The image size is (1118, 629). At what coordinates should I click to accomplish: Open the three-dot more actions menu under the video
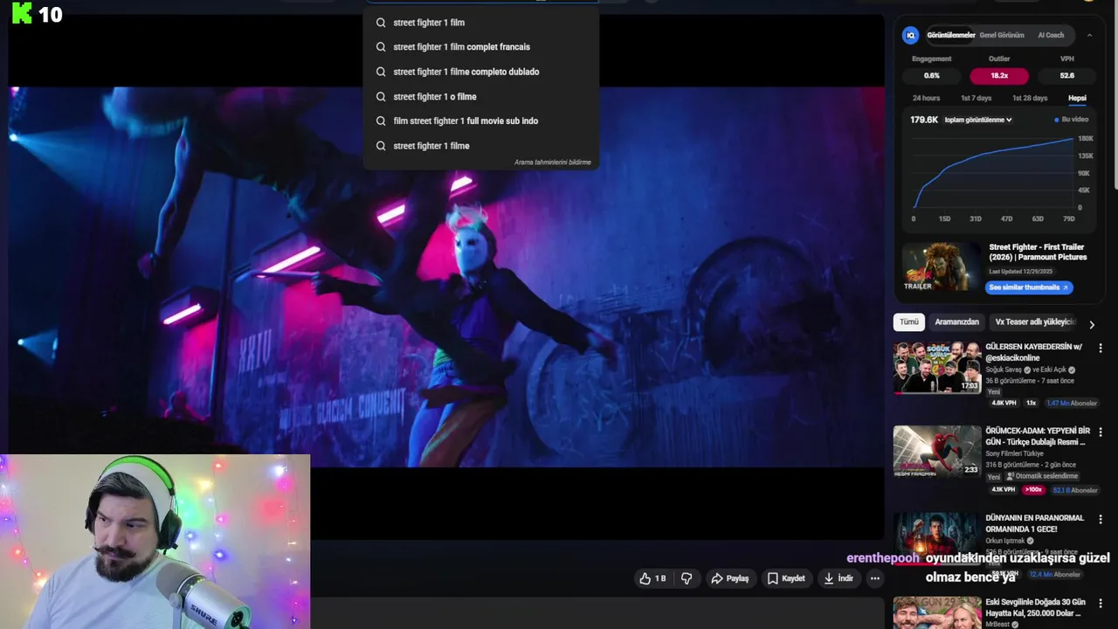click(x=875, y=578)
